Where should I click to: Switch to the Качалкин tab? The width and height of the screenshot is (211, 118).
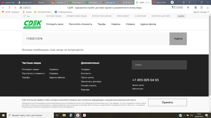tap(93, 2)
